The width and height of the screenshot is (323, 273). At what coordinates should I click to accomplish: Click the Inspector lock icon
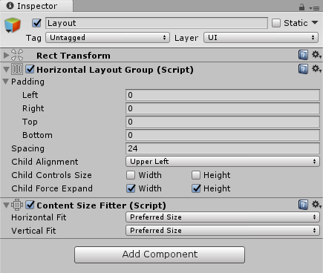pos(301,7)
